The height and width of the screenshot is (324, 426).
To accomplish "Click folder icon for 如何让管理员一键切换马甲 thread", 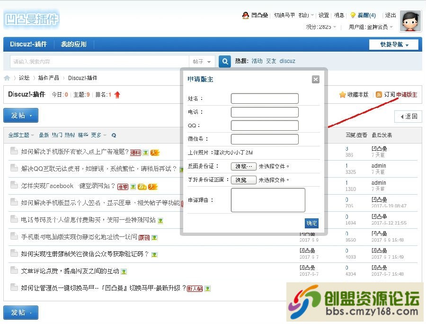I will [x=14, y=288].
